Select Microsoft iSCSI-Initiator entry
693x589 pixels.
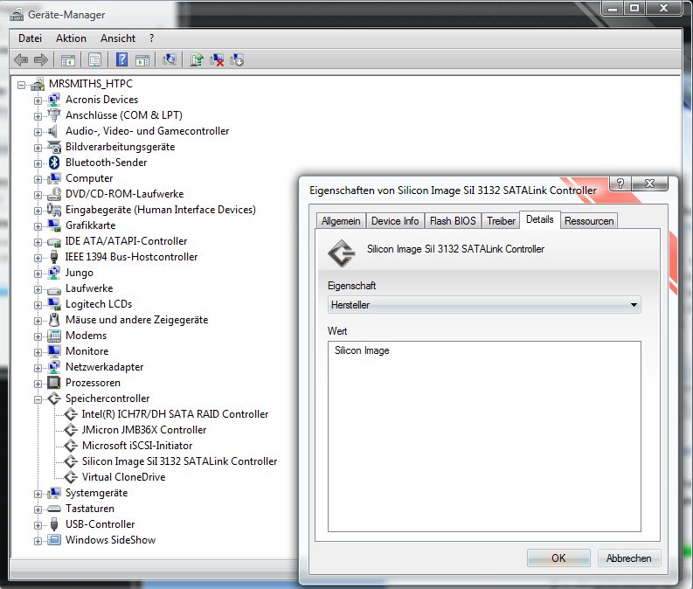[x=137, y=446]
